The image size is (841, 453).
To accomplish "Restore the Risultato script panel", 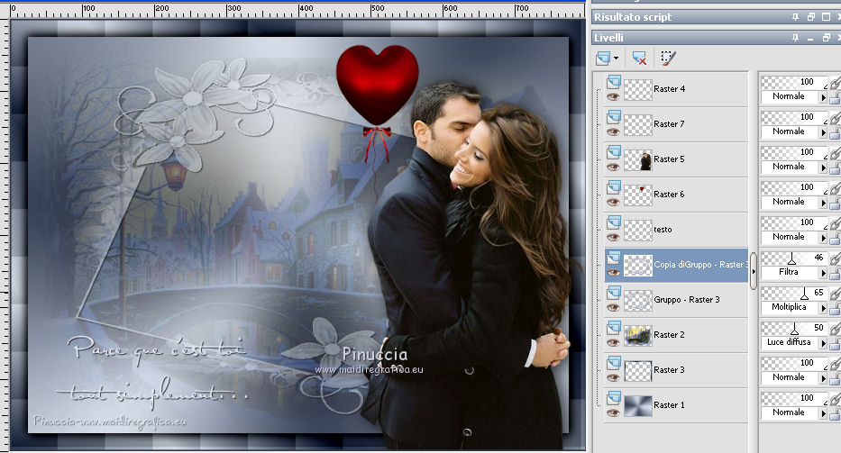I will pos(810,17).
